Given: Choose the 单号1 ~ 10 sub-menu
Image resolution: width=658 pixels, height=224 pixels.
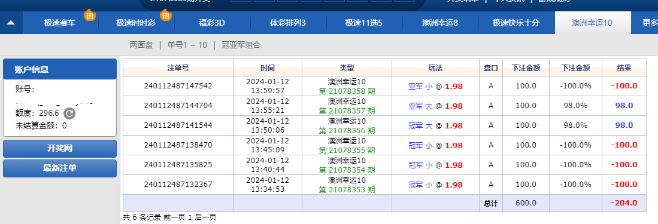Looking at the screenshot, I should [x=187, y=45].
